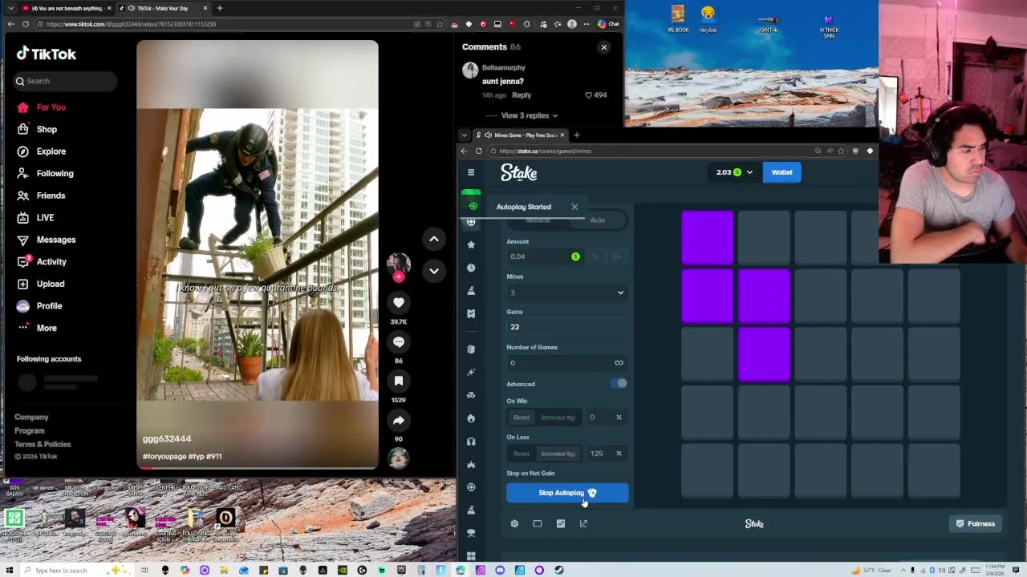
Task: Open Stake favourites star in sidebar
Action: pyautogui.click(x=471, y=244)
